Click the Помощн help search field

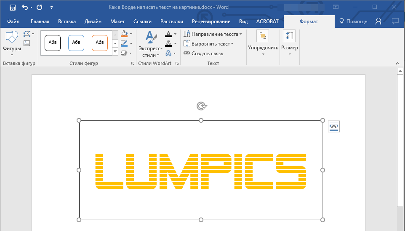point(354,21)
